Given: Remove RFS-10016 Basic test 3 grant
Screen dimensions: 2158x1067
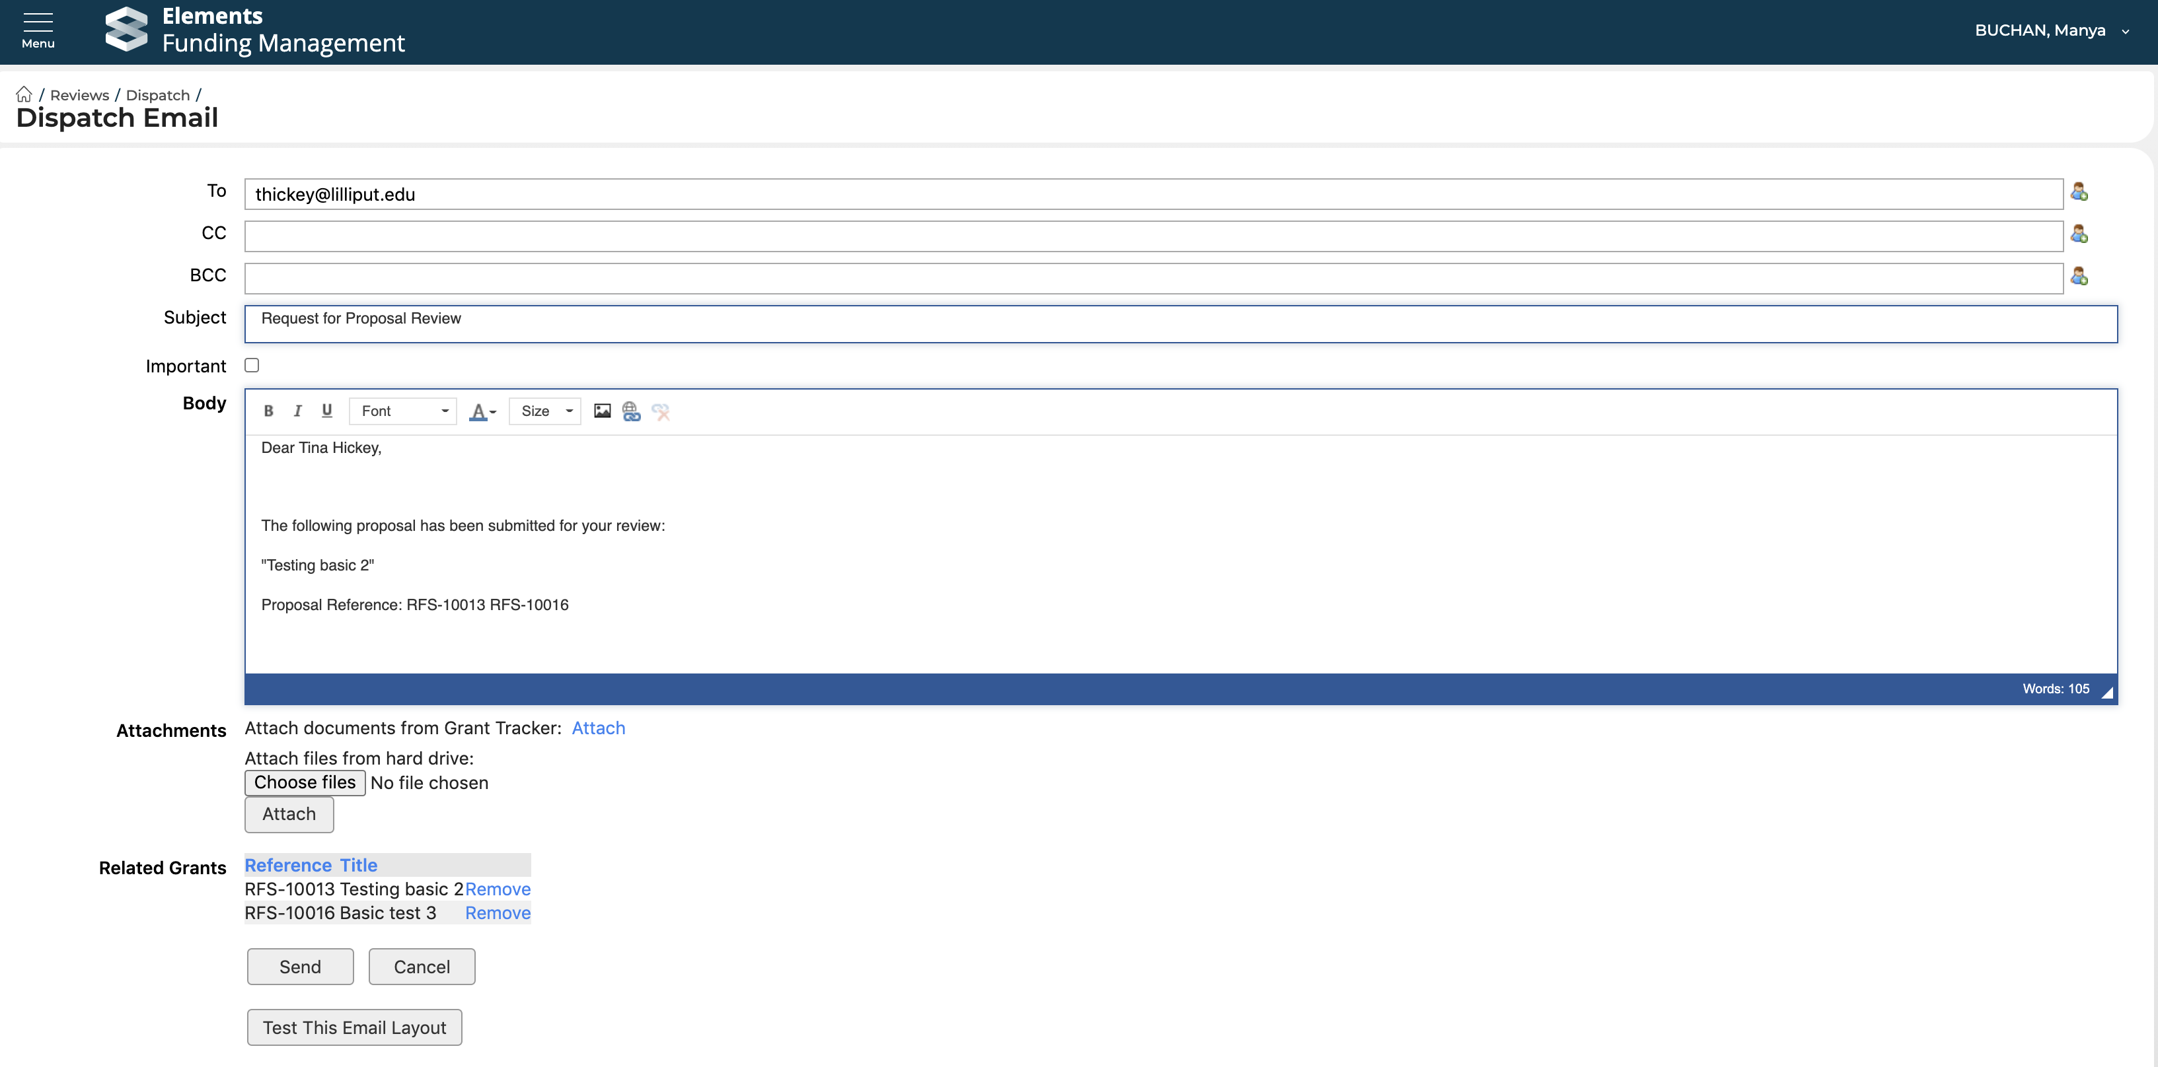Looking at the screenshot, I should [498, 912].
